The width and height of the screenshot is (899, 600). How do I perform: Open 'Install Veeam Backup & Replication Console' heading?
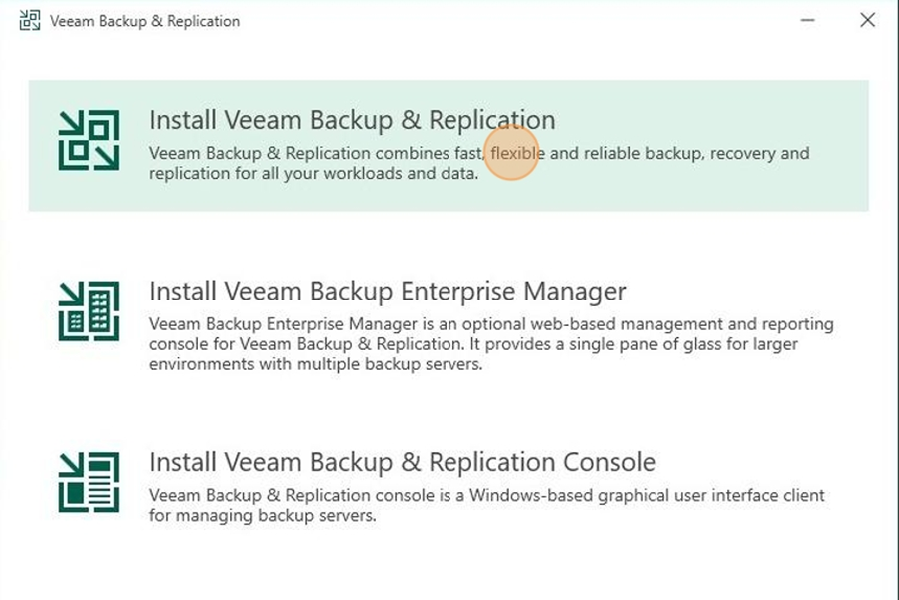403,462
